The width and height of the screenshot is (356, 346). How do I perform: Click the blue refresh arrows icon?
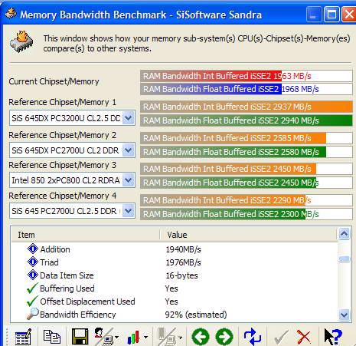[252, 337]
